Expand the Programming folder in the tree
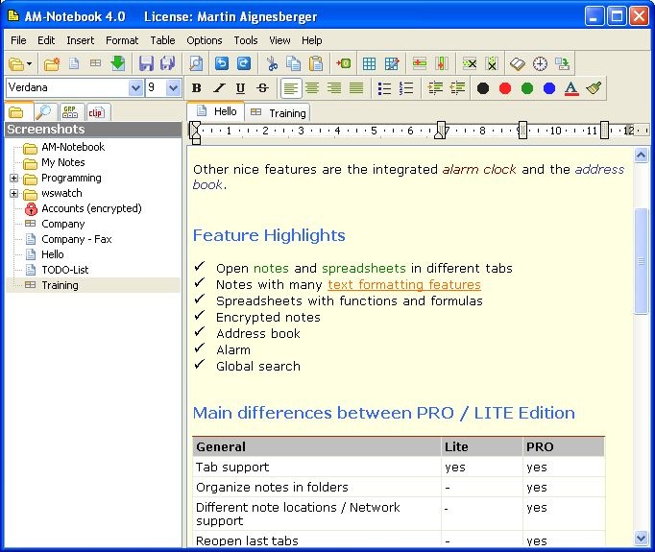This screenshot has height=552, width=655. 13,178
